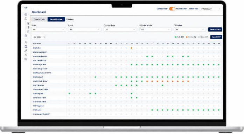Click the green Full count legend entry
Image resolution: width=244 pixels, height=134 pixels.
coord(180,37)
